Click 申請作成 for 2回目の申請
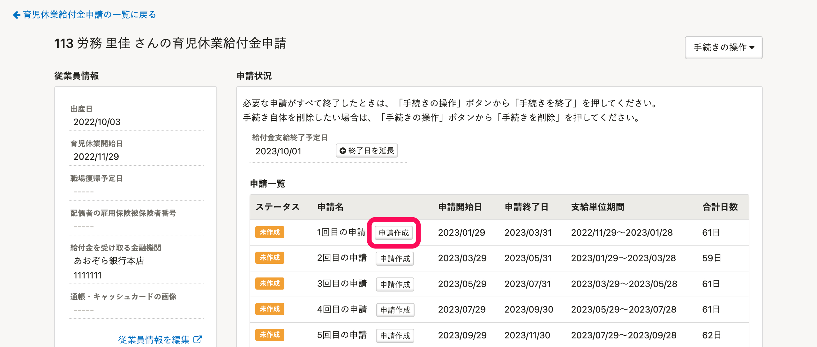 (395, 258)
